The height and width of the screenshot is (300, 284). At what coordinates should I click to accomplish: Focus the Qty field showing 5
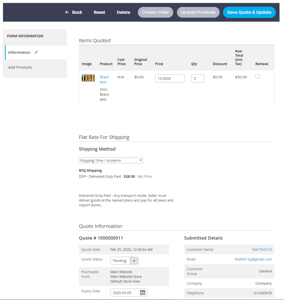[198, 79]
